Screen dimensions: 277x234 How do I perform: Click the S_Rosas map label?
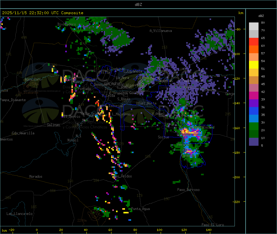pyautogui.click(x=124, y=99)
